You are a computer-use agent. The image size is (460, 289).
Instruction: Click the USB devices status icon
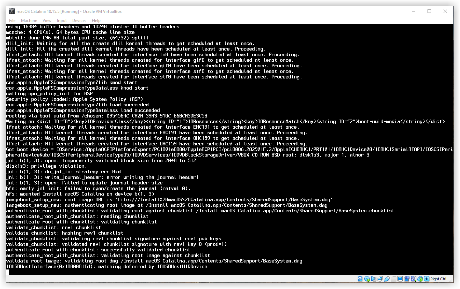point(387,279)
